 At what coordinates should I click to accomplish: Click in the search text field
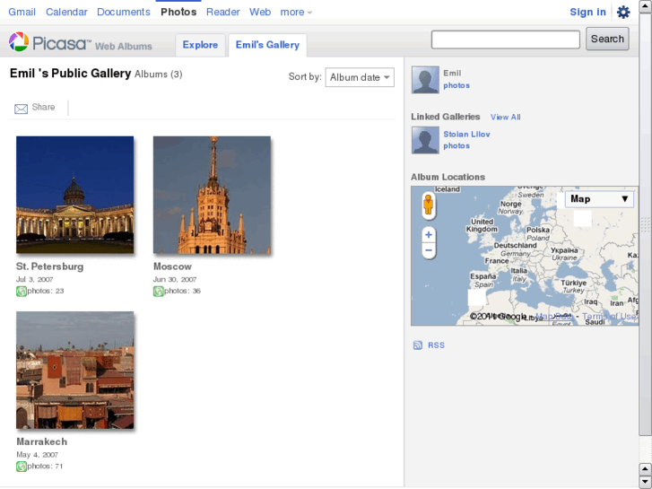506,39
